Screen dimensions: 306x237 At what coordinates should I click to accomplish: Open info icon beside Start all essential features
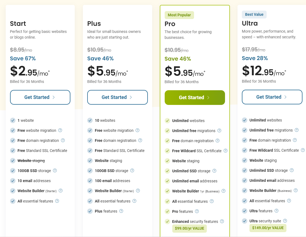tap(57, 201)
